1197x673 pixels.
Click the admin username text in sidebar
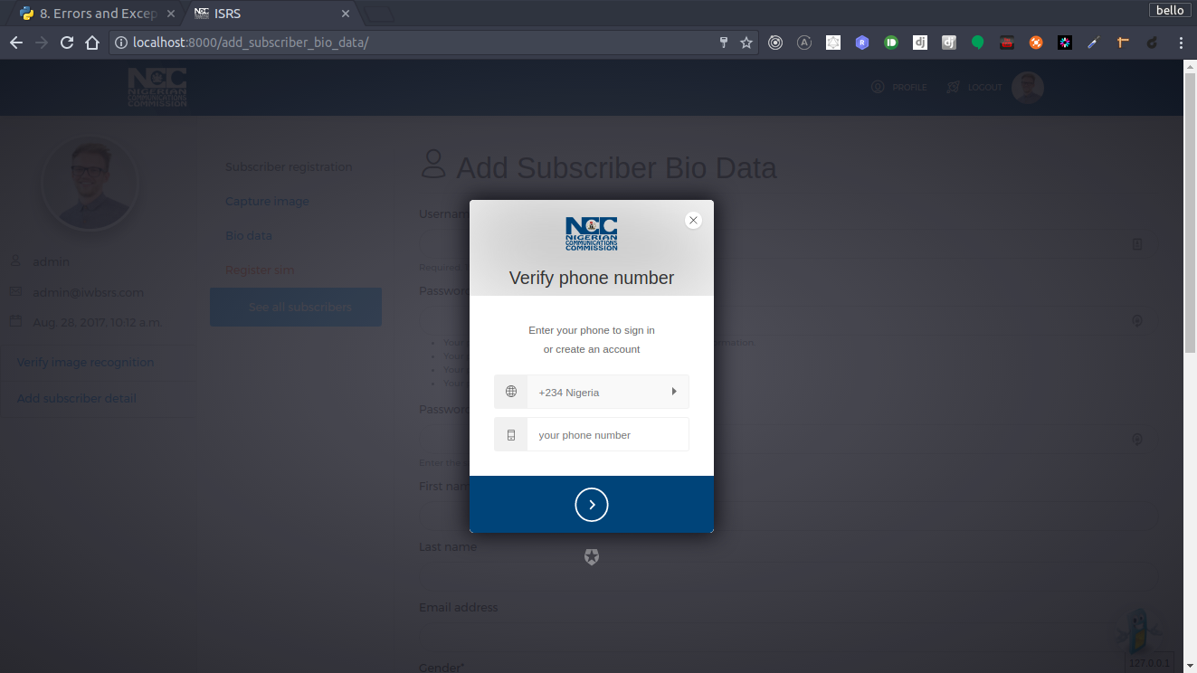click(51, 261)
